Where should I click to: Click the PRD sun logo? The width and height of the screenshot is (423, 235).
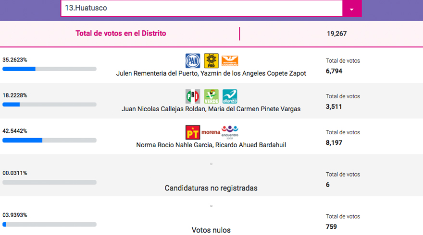pos(211,60)
